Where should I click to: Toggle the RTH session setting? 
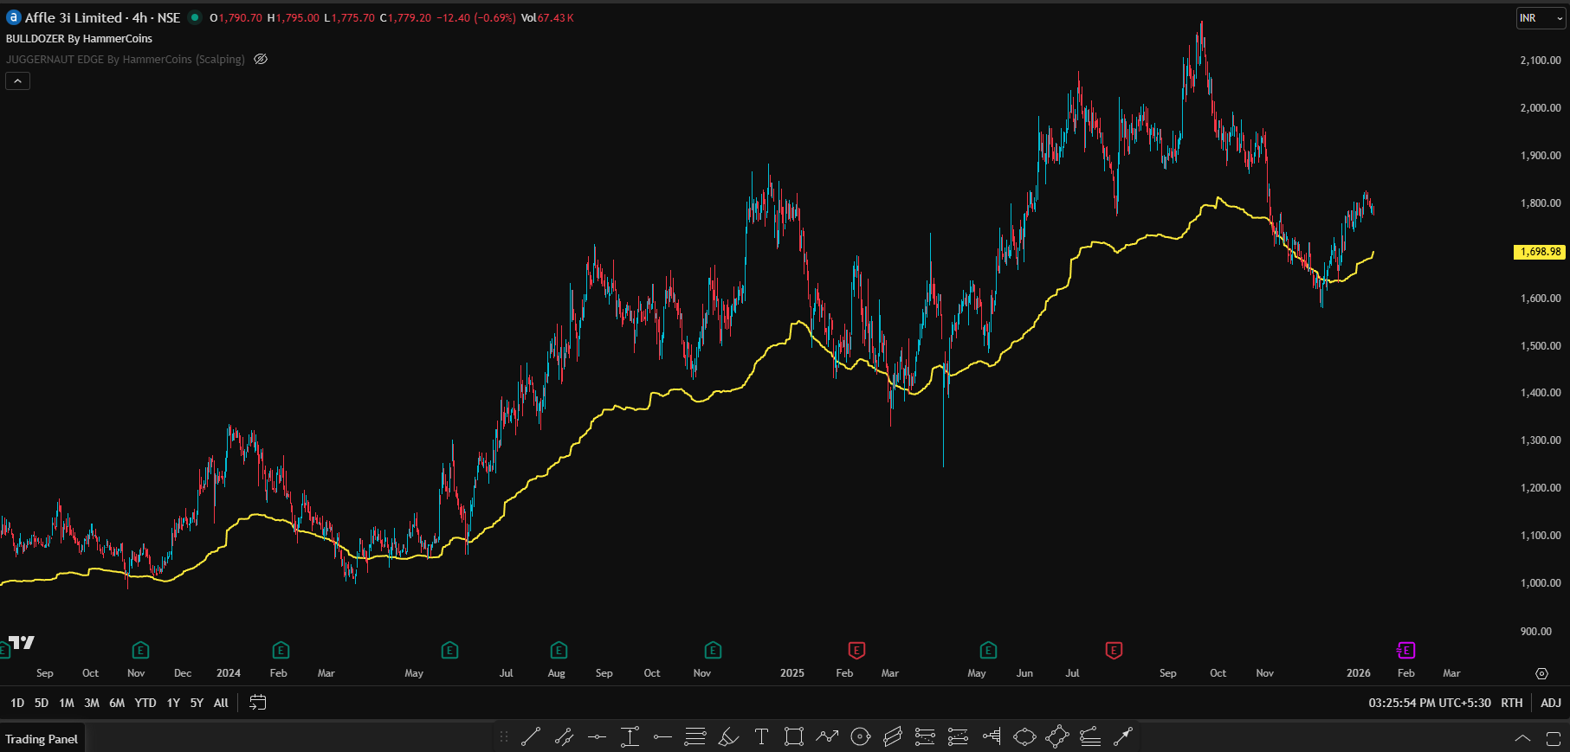pos(1511,703)
